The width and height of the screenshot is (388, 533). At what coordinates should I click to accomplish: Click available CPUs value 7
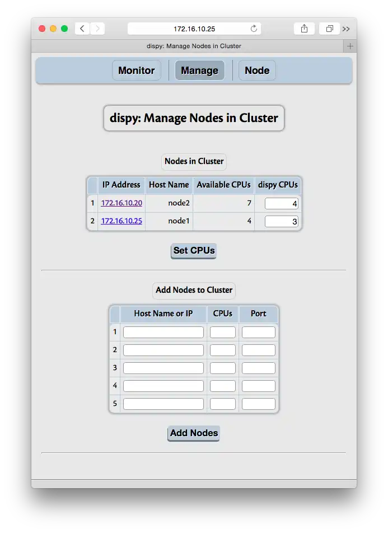tap(249, 203)
